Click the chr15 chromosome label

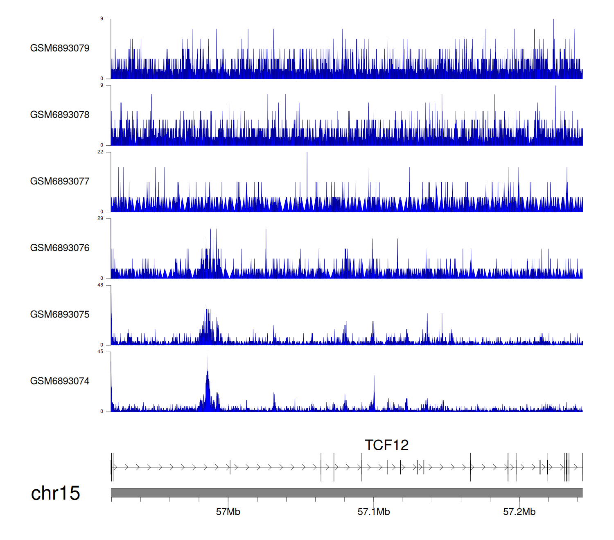click(55, 493)
